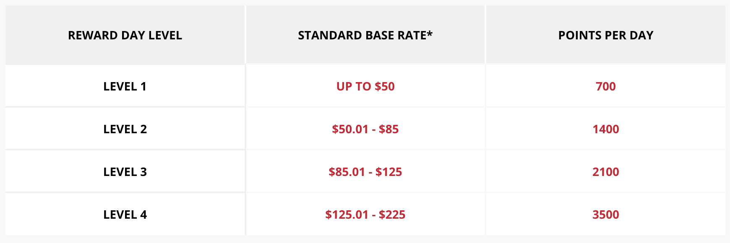Click the REWARD DAY LEVEL column header
The image size is (730, 243).
tap(125, 35)
